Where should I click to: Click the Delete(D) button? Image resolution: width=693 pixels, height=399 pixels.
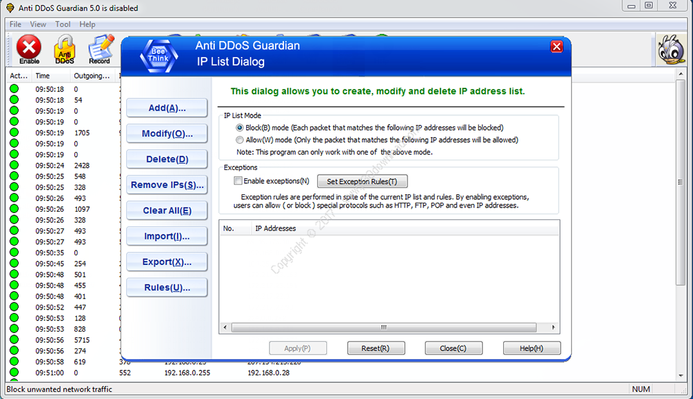(167, 159)
